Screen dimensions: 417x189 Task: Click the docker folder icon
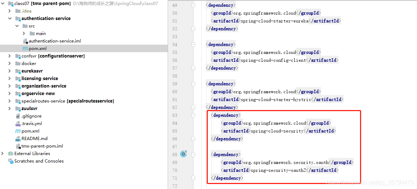18,63
